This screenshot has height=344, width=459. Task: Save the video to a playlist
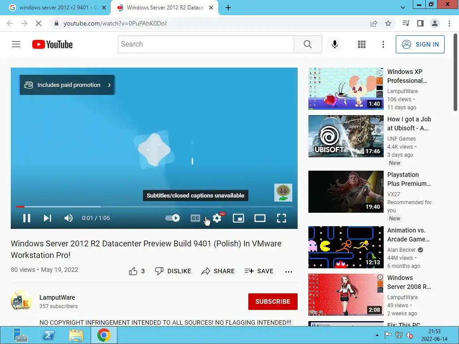tap(259, 271)
